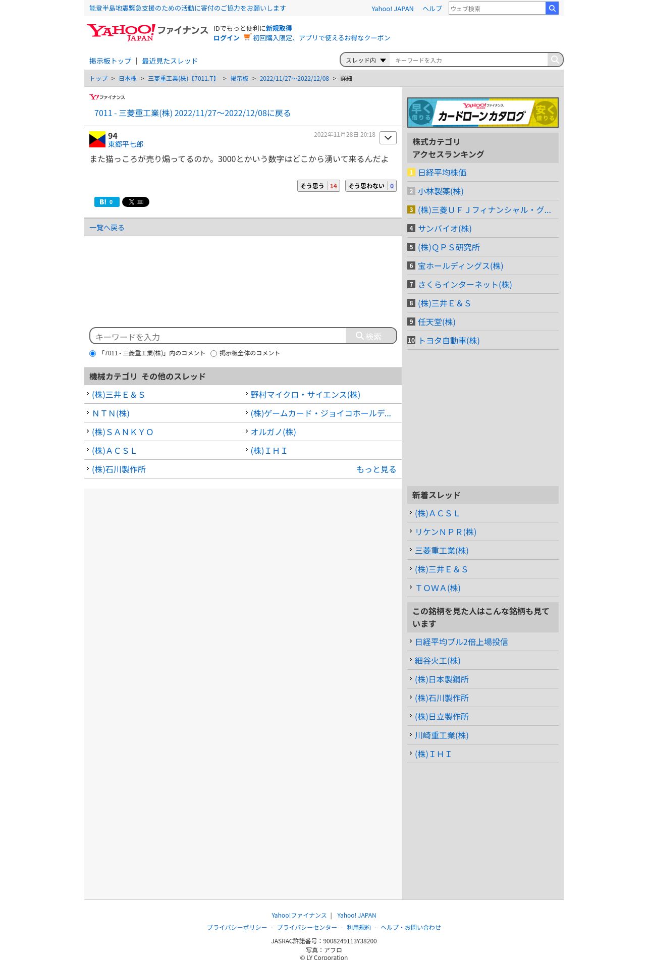
Task: Click the トップ breadcrumb link
Action: 98,79
